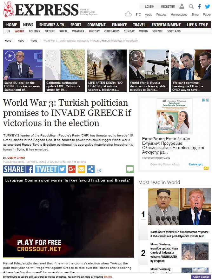Screen dimensions: 212x279
Task: Open 'Huge chunk of Indonesia volcano ANNIHILATED' story
Action: [x=164, y=252]
